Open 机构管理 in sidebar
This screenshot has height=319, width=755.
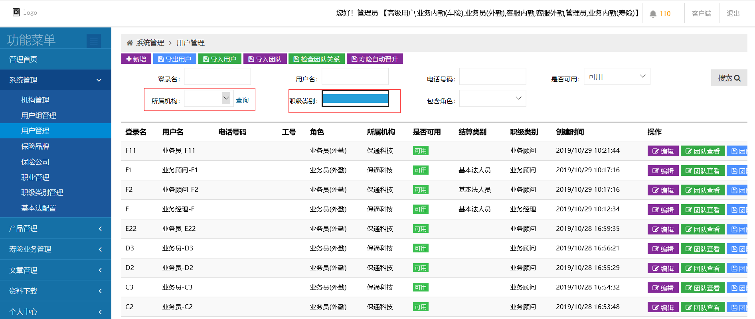35,100
